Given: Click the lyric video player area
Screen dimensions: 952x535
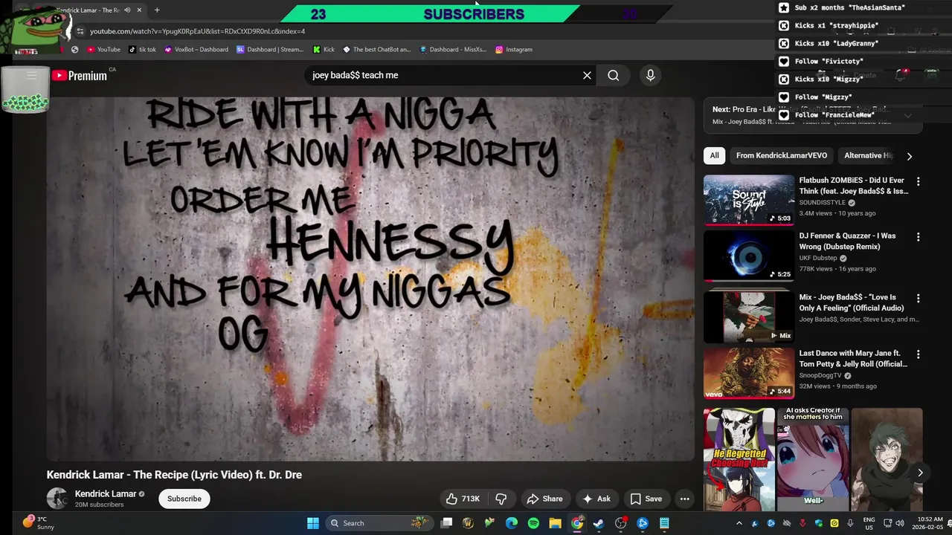Looking at the screenshot, I should [370, 279].
